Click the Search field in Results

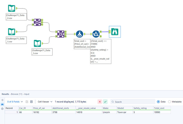click(x=133, y=102)
